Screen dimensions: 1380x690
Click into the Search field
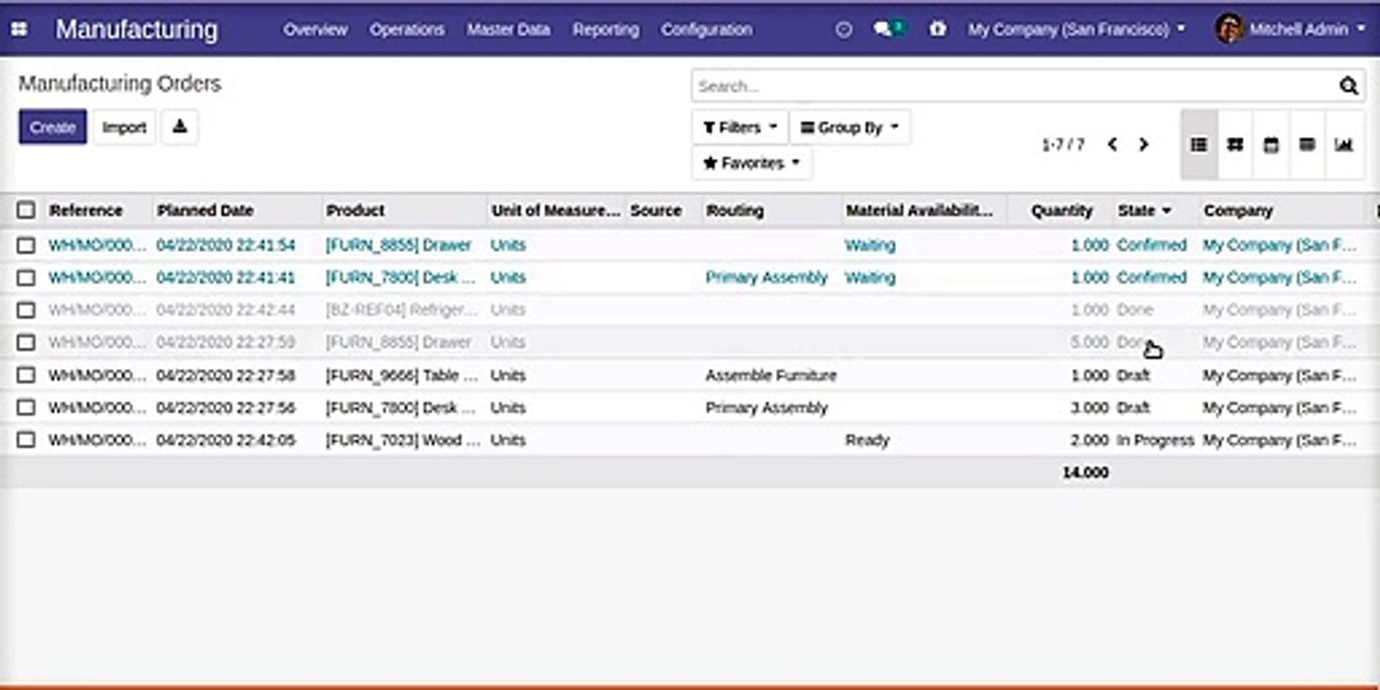click(x=1016, y=86)
